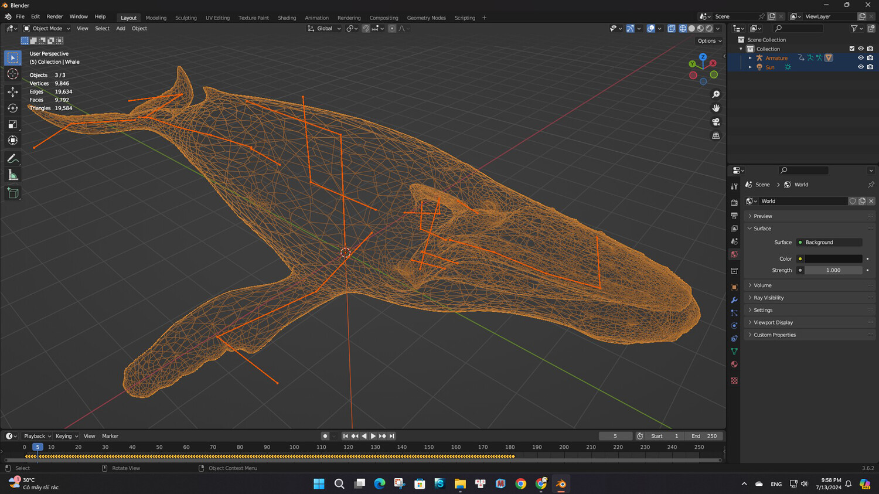The image size is (879, 494).
Task: Switch to the Sculpting workspace tab
Action: coord(186,18)
